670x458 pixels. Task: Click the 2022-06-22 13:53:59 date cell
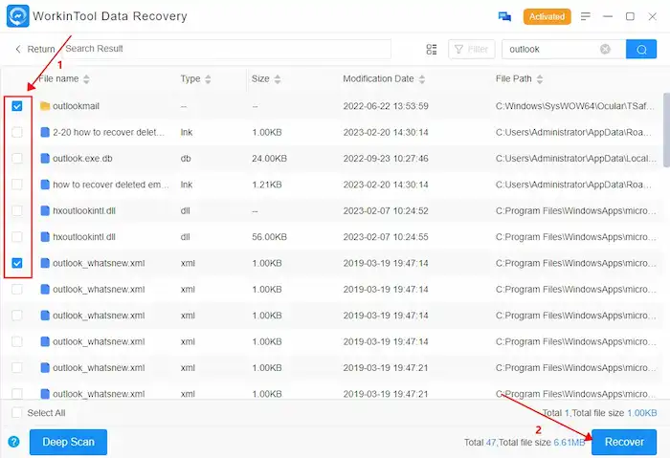[x=386, y=106]
